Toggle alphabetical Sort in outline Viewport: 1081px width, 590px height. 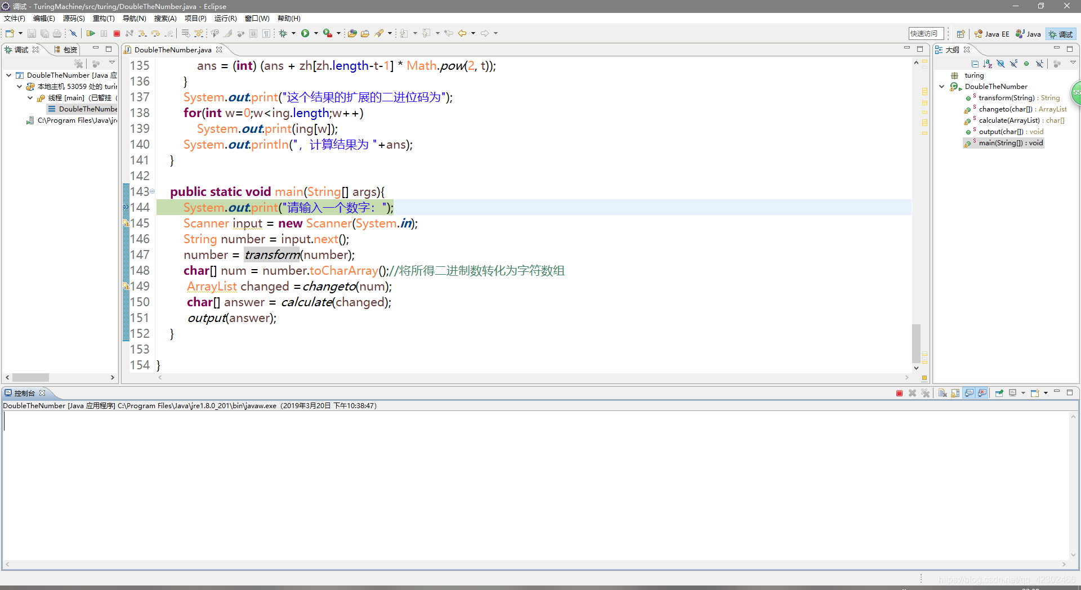tap(988, 64)
